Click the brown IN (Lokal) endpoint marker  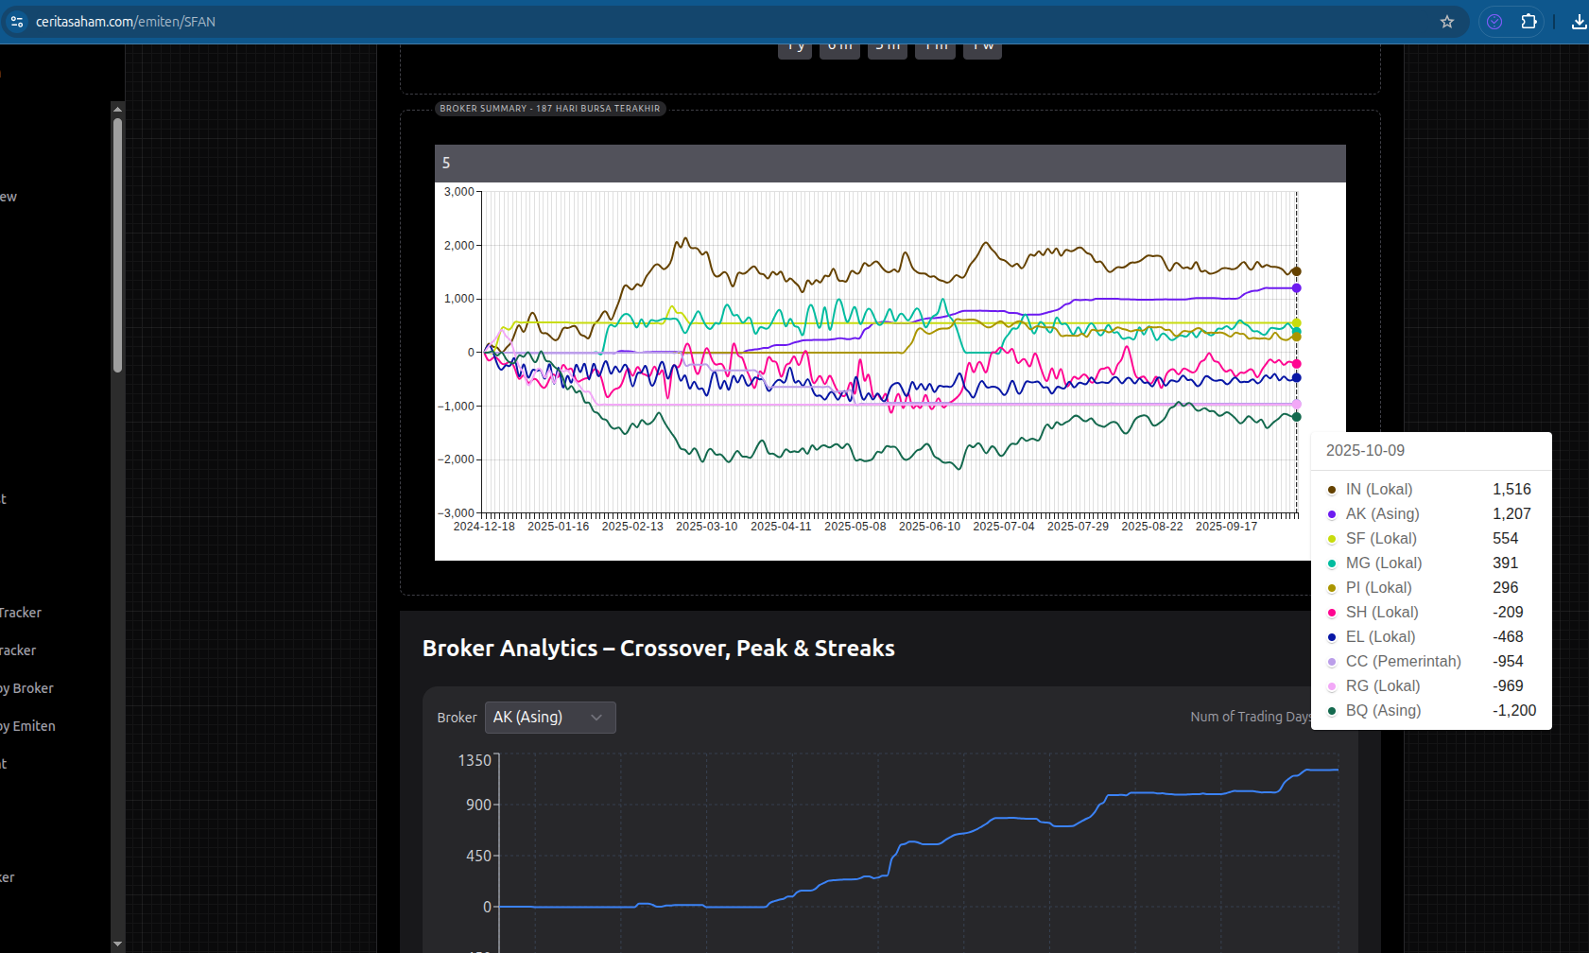point(1296,271)
